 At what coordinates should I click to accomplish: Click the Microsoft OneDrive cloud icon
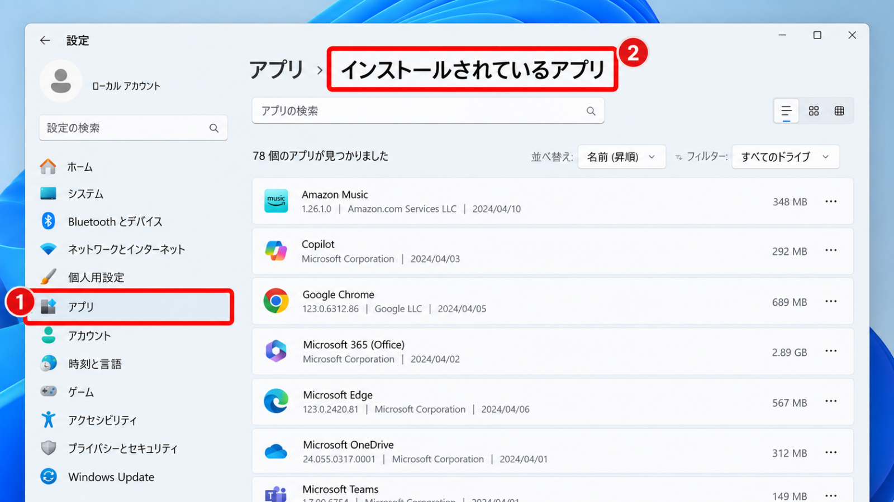coord(276,451)
